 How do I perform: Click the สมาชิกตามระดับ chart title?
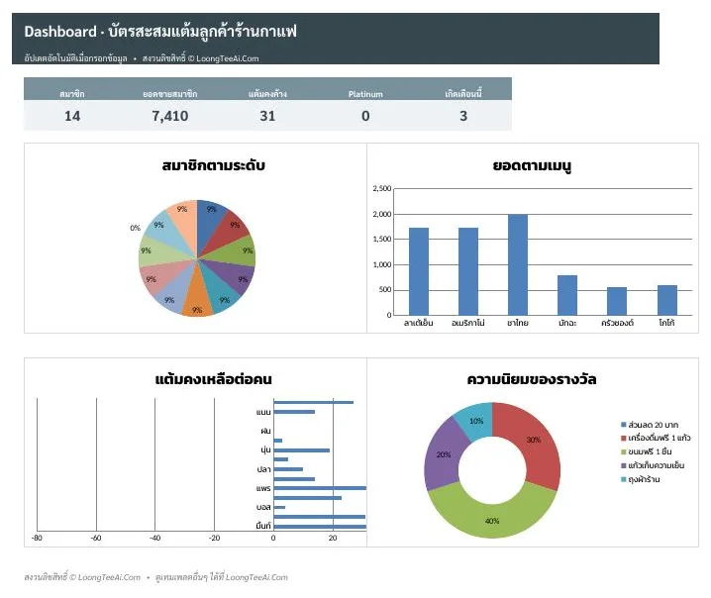coord(213,165)
